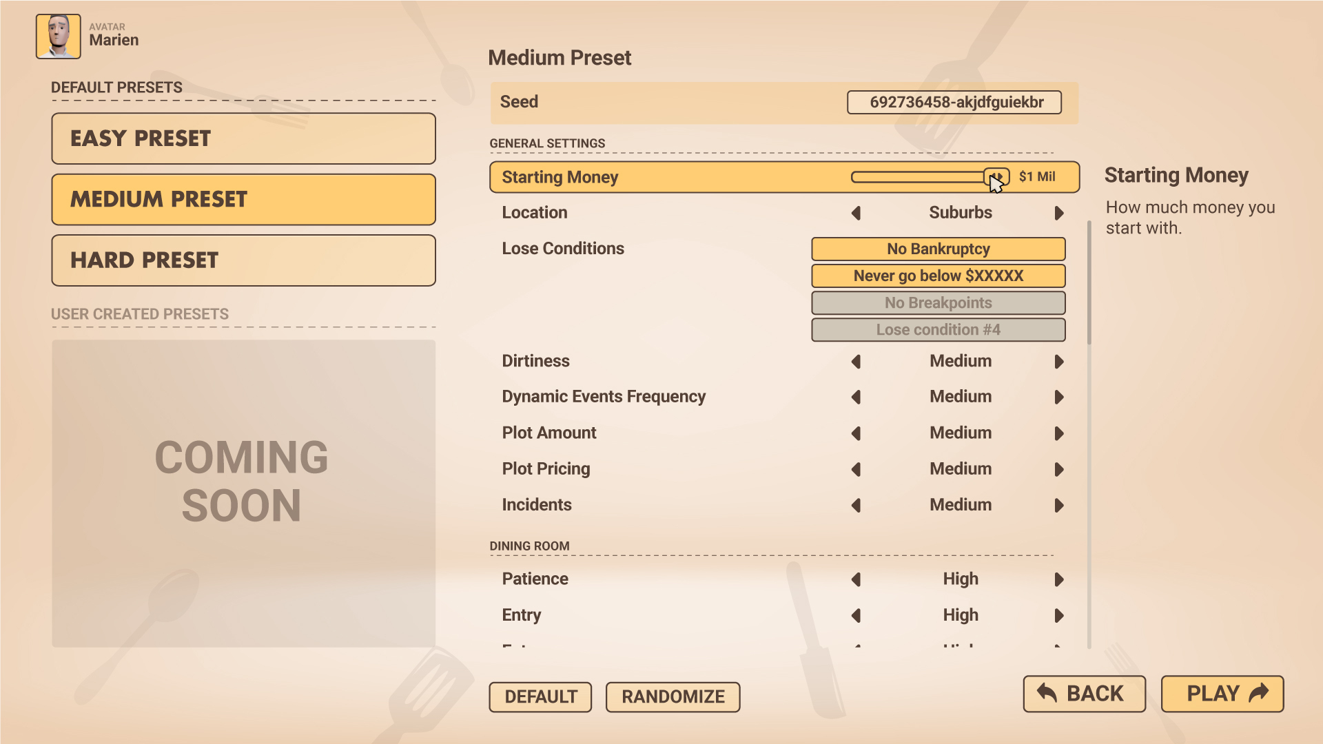Decrease Dynamic Events Frequency with left arrow
The image size is (1323, 744).
coord(857,397)
